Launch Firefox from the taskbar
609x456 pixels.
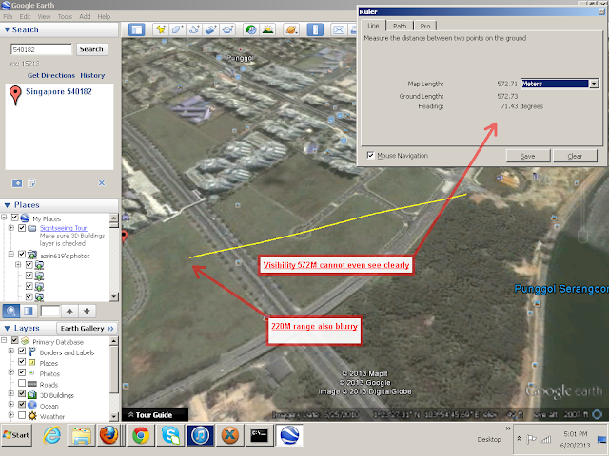(x=108, y=435)
